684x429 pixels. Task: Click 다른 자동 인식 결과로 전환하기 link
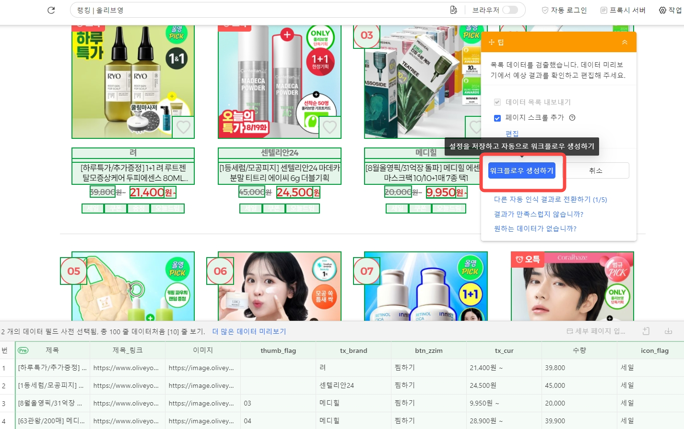[550, 200]
